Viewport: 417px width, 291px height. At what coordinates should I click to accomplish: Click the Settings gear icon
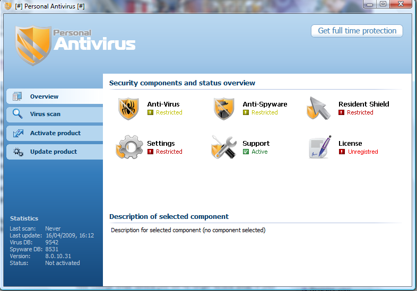tap(129, 147)
